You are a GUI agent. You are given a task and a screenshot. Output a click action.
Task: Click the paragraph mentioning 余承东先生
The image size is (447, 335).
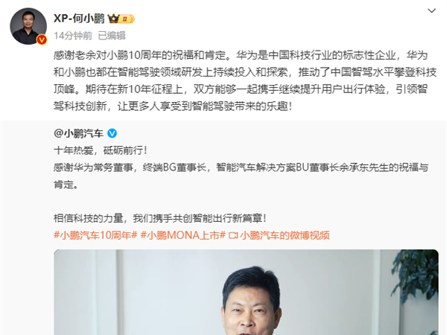(241, 176)
